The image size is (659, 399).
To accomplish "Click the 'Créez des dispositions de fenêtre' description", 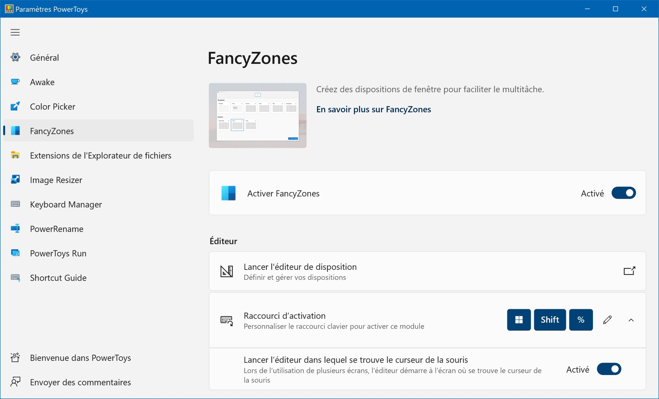I will pos(430,89).
